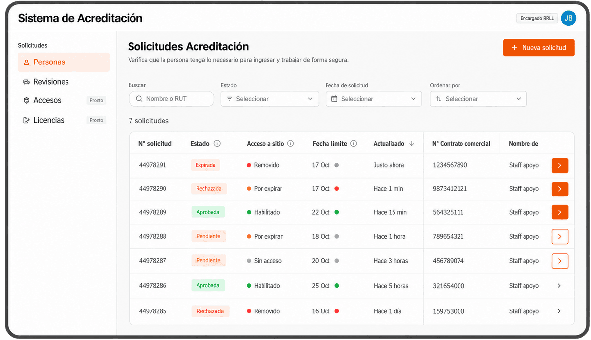Click the N° solicitud column header
The height and width of the screenshot is (340, 591).
click(x=155, y=144)
